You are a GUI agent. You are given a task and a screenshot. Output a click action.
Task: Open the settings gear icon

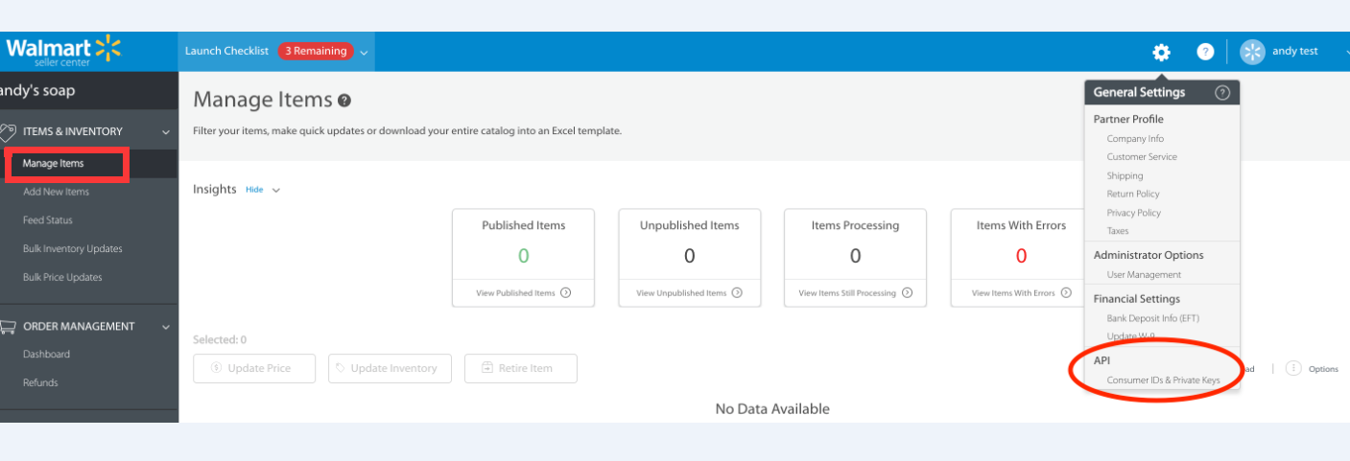[1161, 52]
